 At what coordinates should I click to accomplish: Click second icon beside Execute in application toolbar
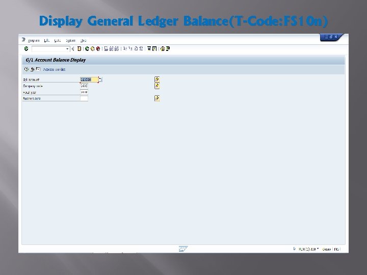point(32,69)
